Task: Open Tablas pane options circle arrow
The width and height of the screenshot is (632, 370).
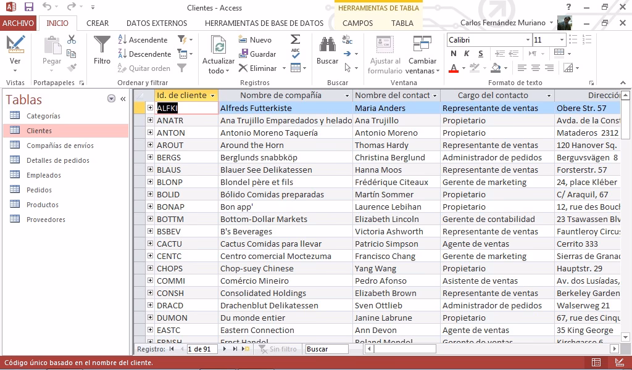Action: (x=111, y=99)
